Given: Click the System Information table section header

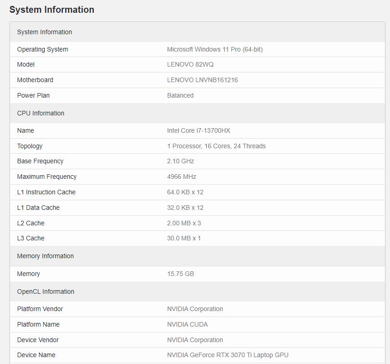Looking at the screenshot, I should pos(45,32).
